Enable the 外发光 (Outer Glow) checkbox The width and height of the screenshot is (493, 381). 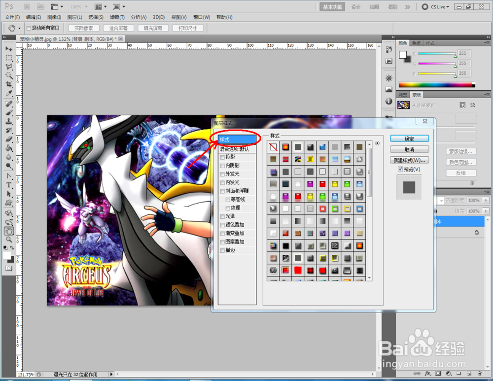(x=223, y=174)
